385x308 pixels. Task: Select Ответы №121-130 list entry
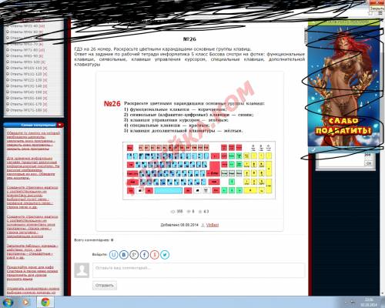(27, 80)
